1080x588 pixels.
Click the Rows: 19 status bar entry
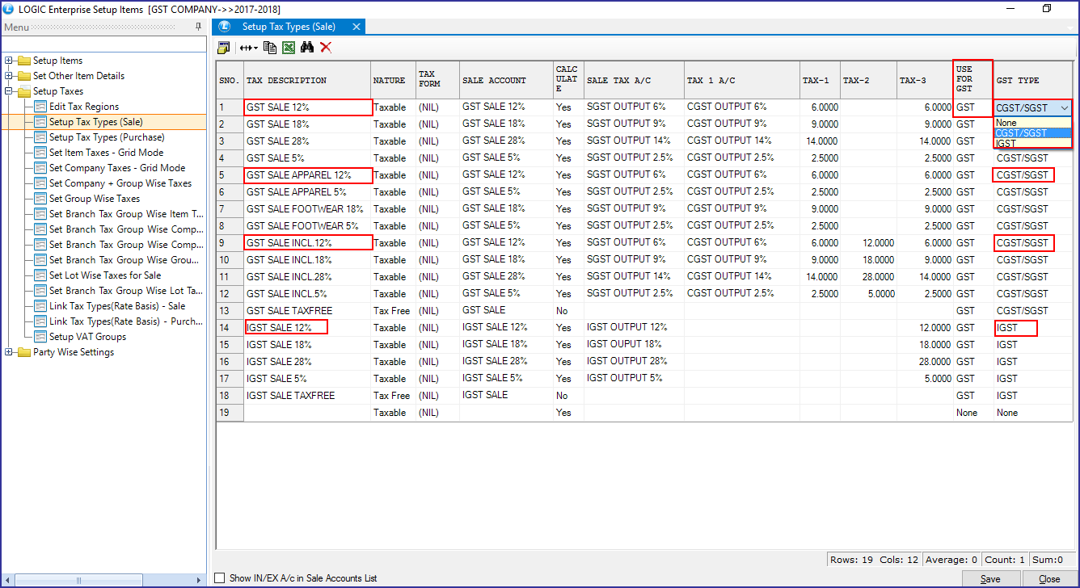tap(853, 560)
